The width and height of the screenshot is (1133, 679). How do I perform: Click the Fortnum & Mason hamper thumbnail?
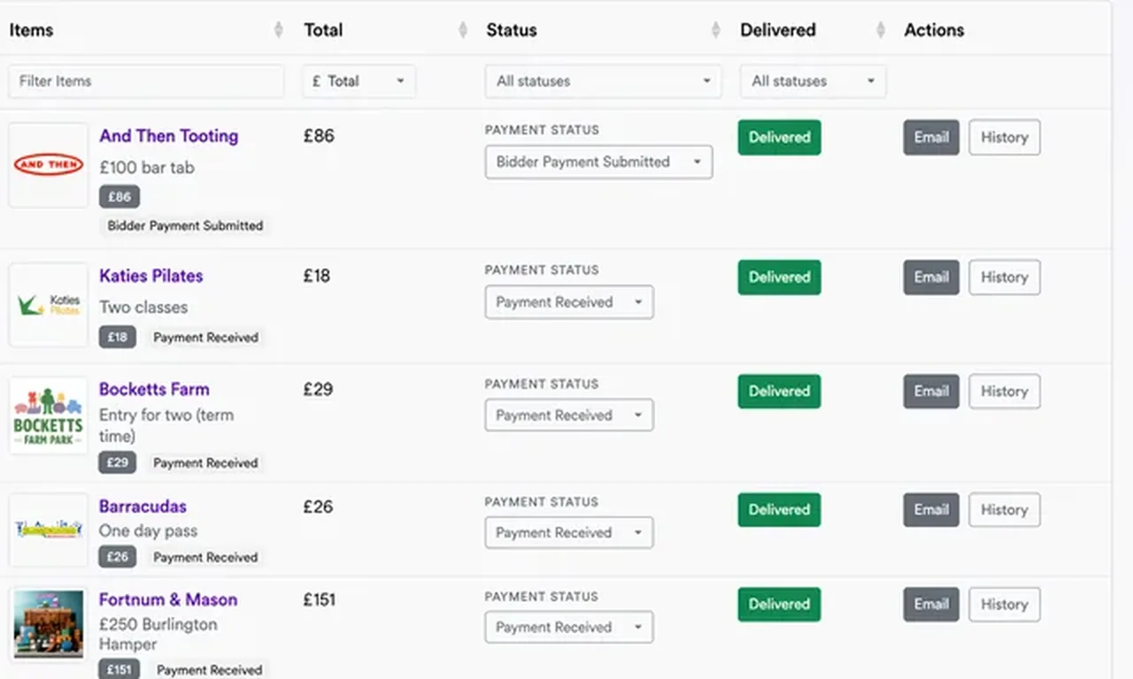tap(49, 624)
